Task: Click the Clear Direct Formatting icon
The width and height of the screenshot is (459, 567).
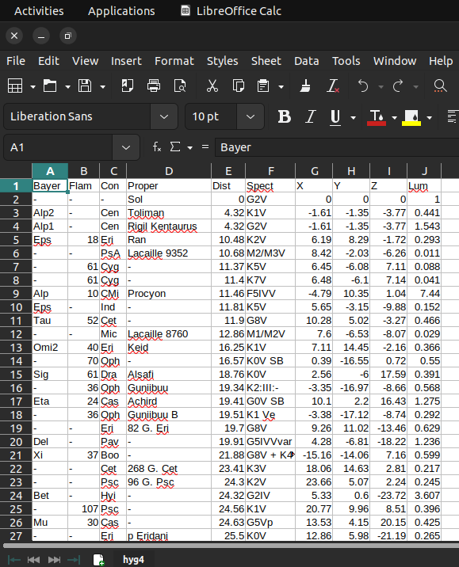Action: 333,86
